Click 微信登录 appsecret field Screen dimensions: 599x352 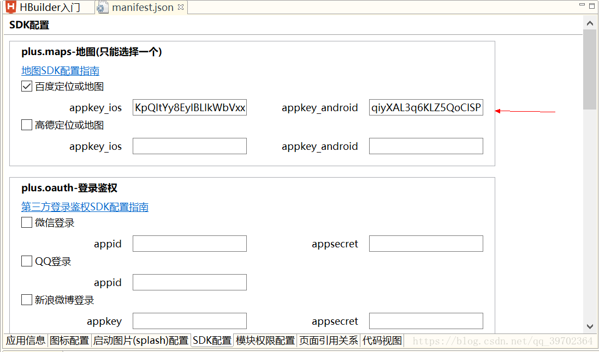[426, 244]
